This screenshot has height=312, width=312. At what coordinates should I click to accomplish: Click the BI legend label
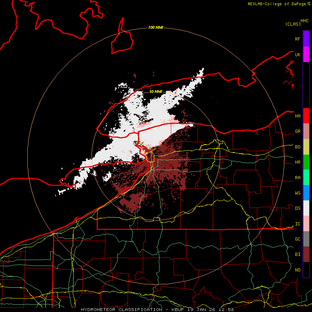click(297, 254)
